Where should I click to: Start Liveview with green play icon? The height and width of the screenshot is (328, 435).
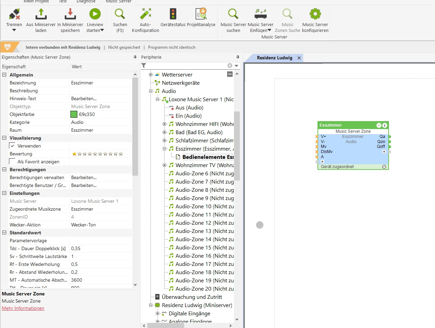pos(95,14)
